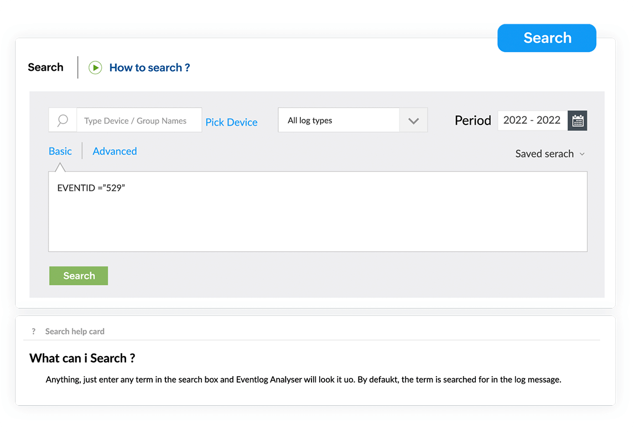The height and width of the screenshot is (433, 634).
Task: Click the What can i Search ? heading
Action: click(x=82, y=358)
